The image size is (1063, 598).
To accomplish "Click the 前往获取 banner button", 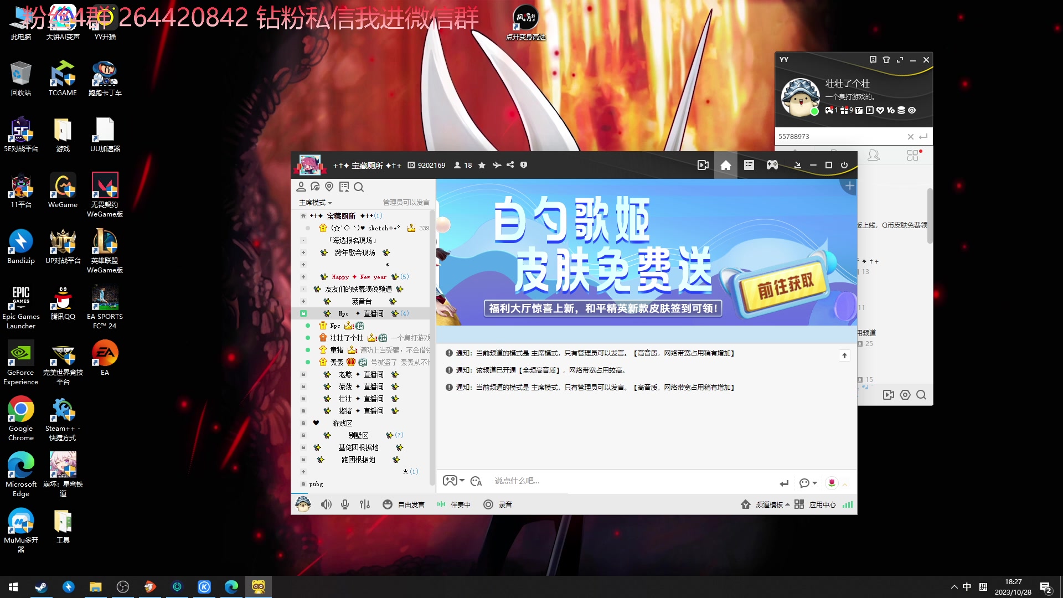I will click(x=786, y=286).
